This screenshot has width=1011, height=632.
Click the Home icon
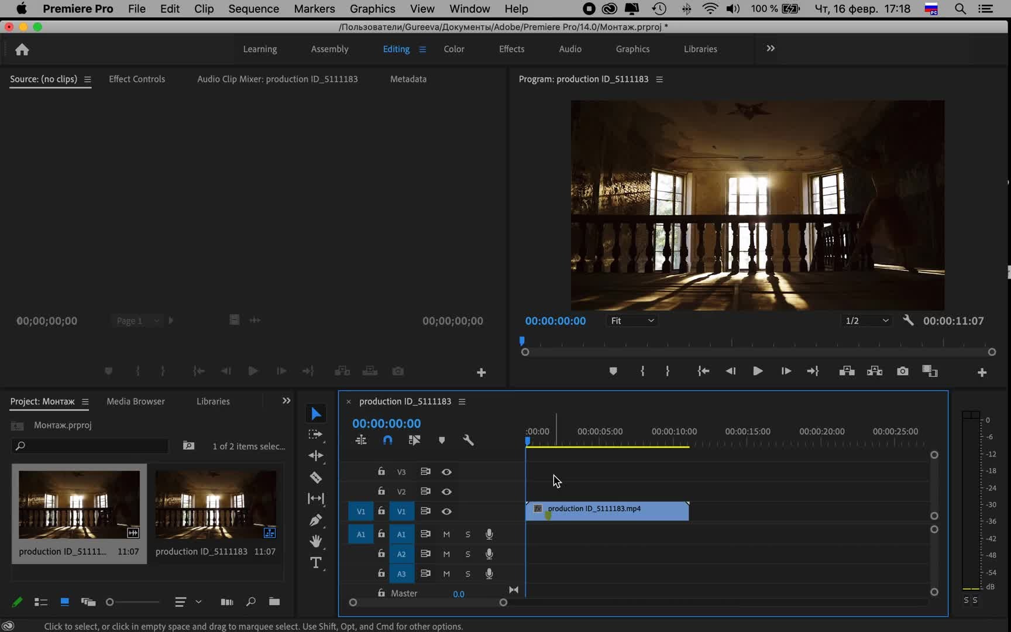(22, 50)
